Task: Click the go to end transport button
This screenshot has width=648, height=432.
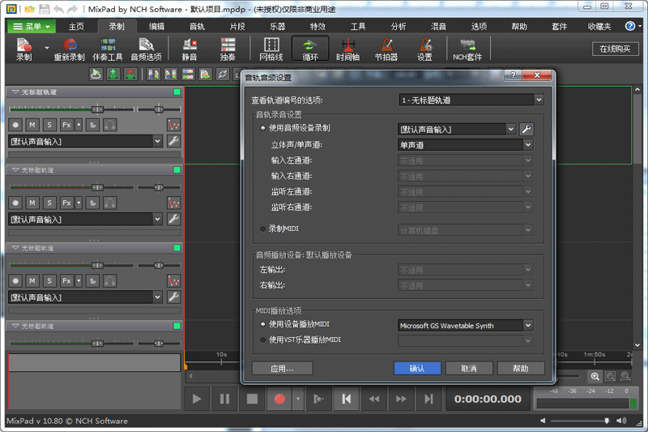Action: click(x=428, y=399)
